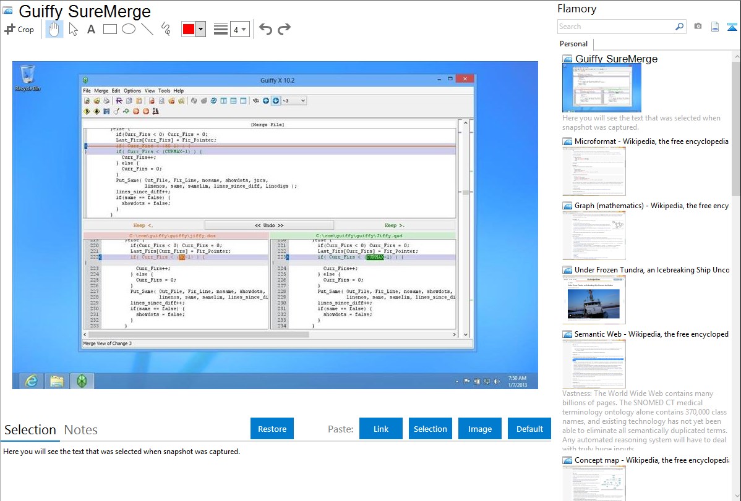Click the Undo button in Guiffy merge bar
741x501 pixels.
click(269, 225)
